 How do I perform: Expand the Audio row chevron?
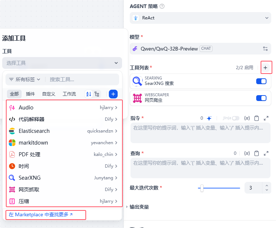tap(116, 107)
